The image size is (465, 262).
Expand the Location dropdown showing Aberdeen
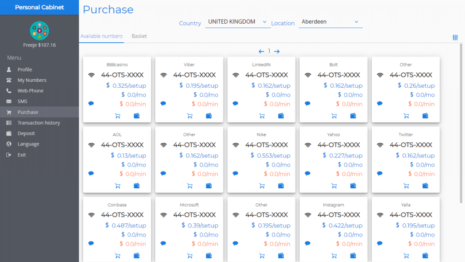click(x=330, y=22)
